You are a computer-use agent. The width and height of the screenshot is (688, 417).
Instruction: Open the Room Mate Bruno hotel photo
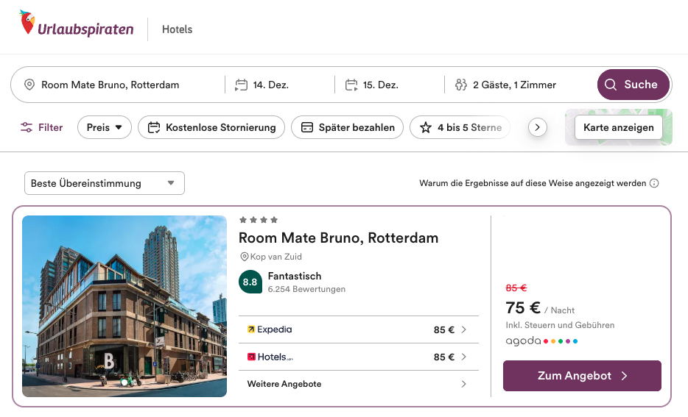124,306
